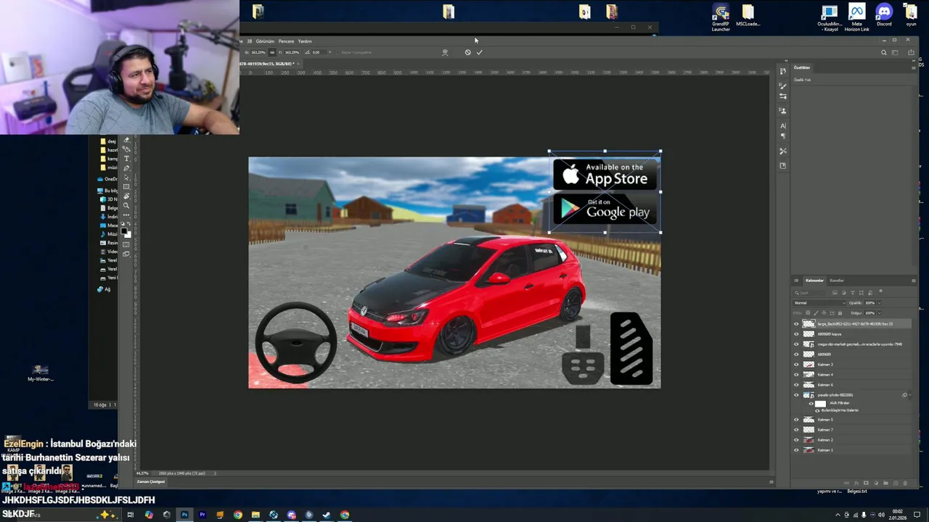The image size is (929, 522).
Task: Open Character panel A icon
Action: coord(782,125)
